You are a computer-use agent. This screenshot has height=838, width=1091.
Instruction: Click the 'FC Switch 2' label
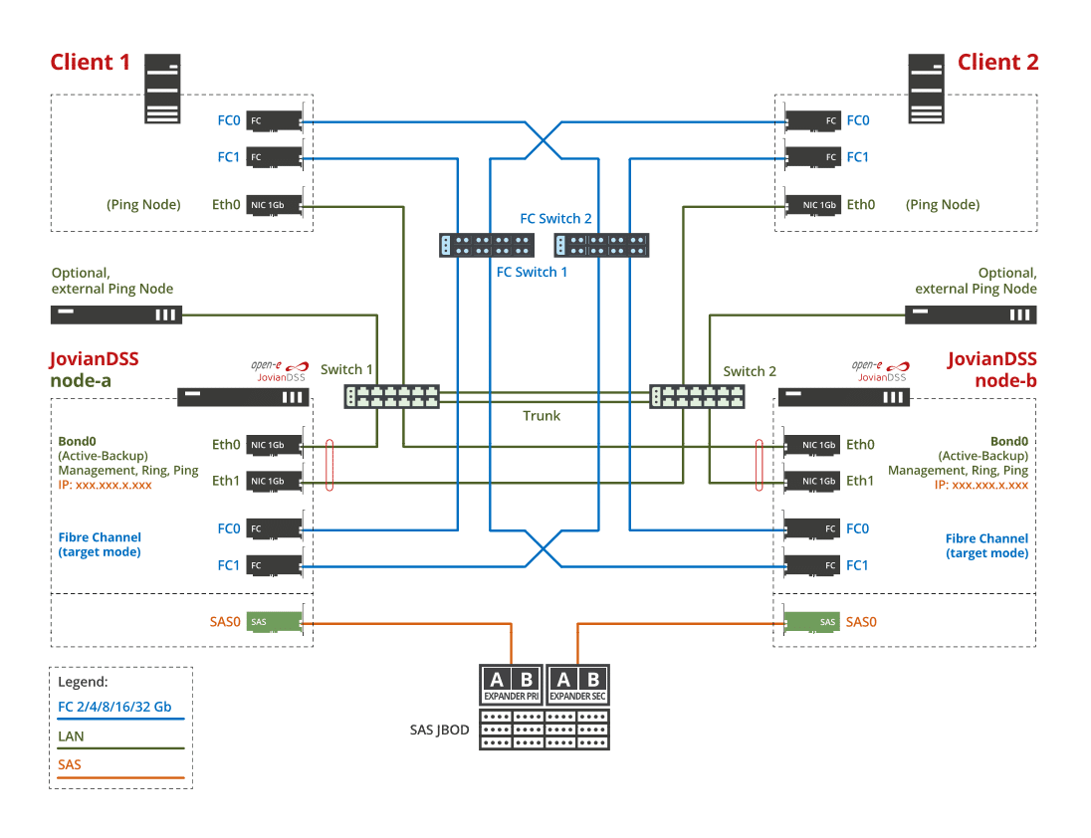click(x=555, y=218)
